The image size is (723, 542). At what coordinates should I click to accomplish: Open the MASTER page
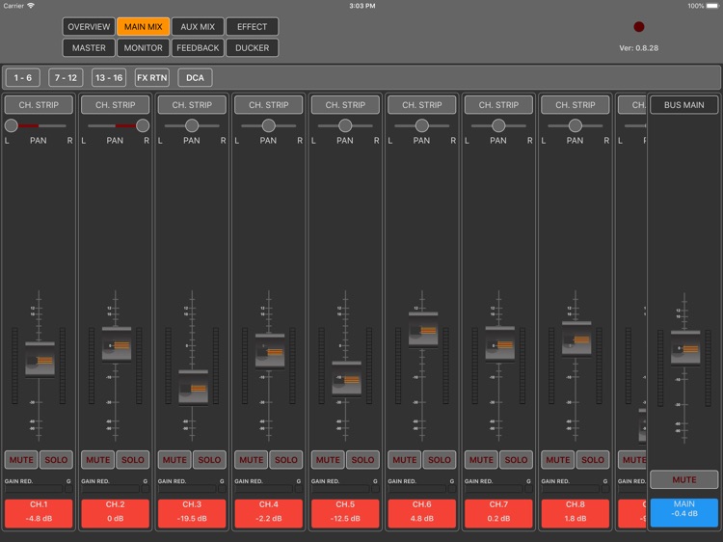[89, 47]
